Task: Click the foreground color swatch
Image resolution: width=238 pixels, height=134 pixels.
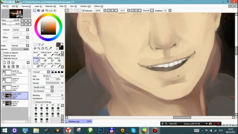Action: (58, 45)
